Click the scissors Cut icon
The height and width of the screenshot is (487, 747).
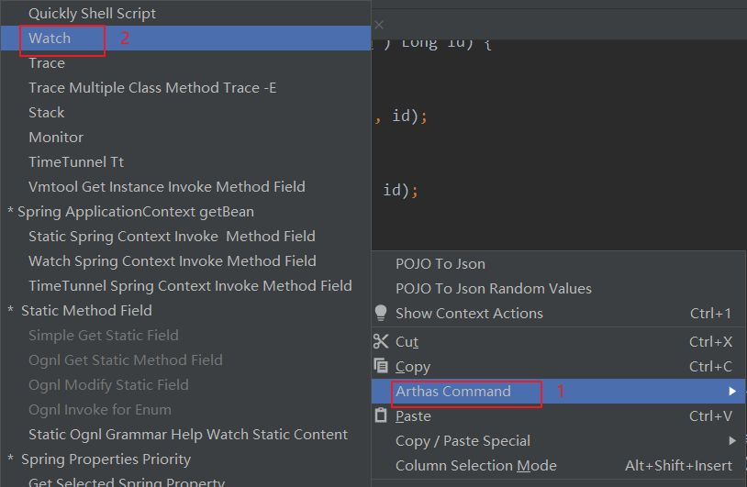click(381, 341)
